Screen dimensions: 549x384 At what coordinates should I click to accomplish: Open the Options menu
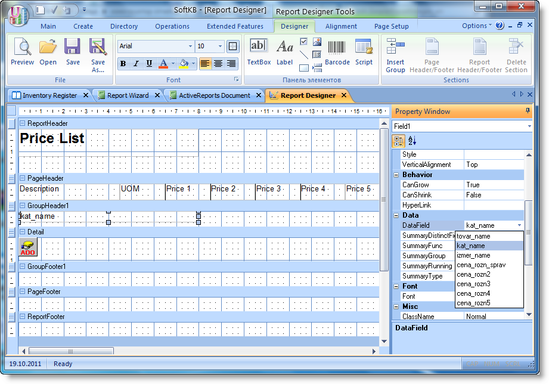coord(476,26)
